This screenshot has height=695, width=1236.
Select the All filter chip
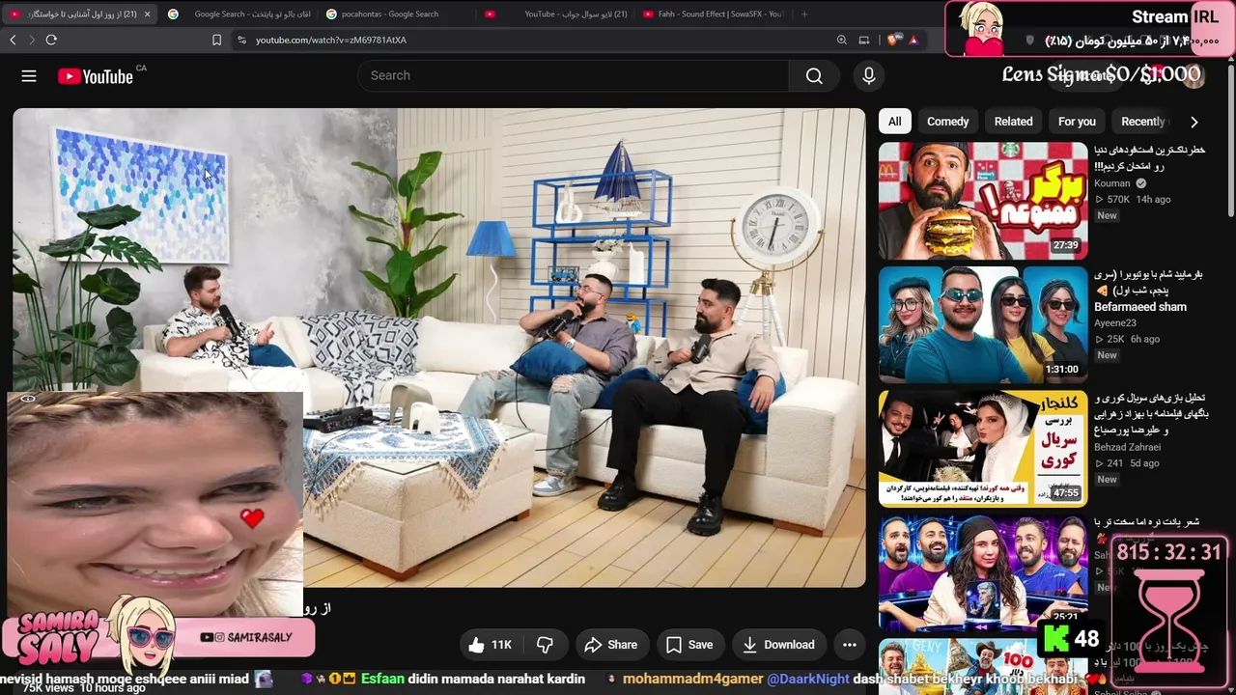[895, 122]
